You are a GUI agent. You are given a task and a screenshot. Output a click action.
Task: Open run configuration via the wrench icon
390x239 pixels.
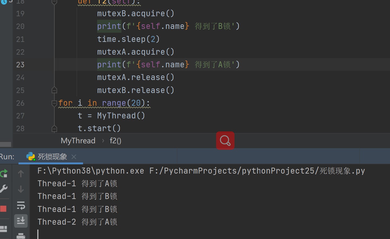(4, 189)
